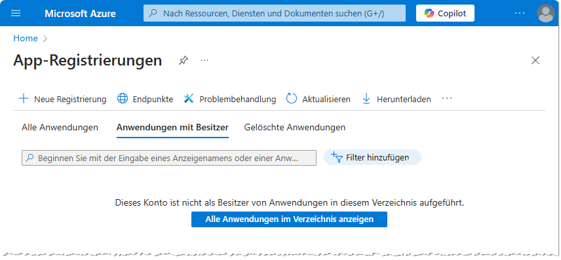
Task: Click Alle Anwendungen im Verzeichnis anzeigen
Action: [x=289, y=219]
